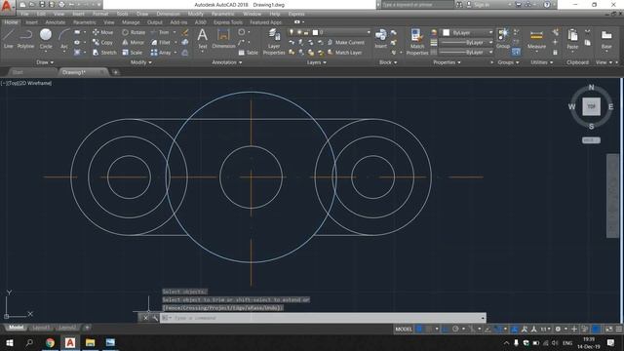Expand the Annotation panel

tap(227, 62)
